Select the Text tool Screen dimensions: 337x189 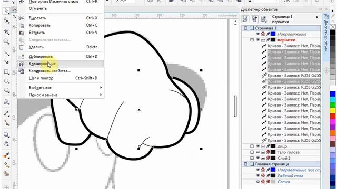[6, 102]
